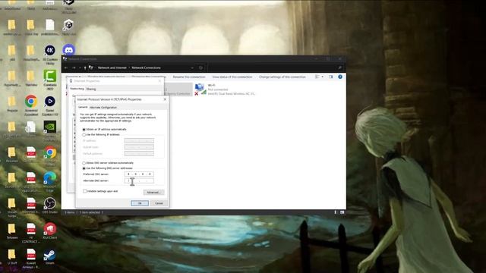Screen dimensions: 486x273
Task: Open the Discord desktop shortcut
Action: [68, 50]
